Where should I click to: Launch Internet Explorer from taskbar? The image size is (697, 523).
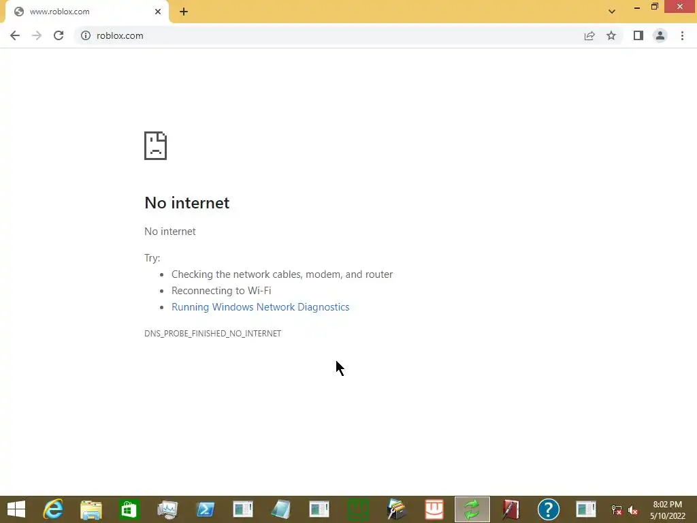tap(53, 509)
